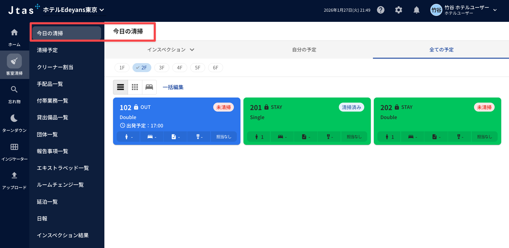
Task: Switch to 自分の予定 tab
Action: (x=304, y=50)
